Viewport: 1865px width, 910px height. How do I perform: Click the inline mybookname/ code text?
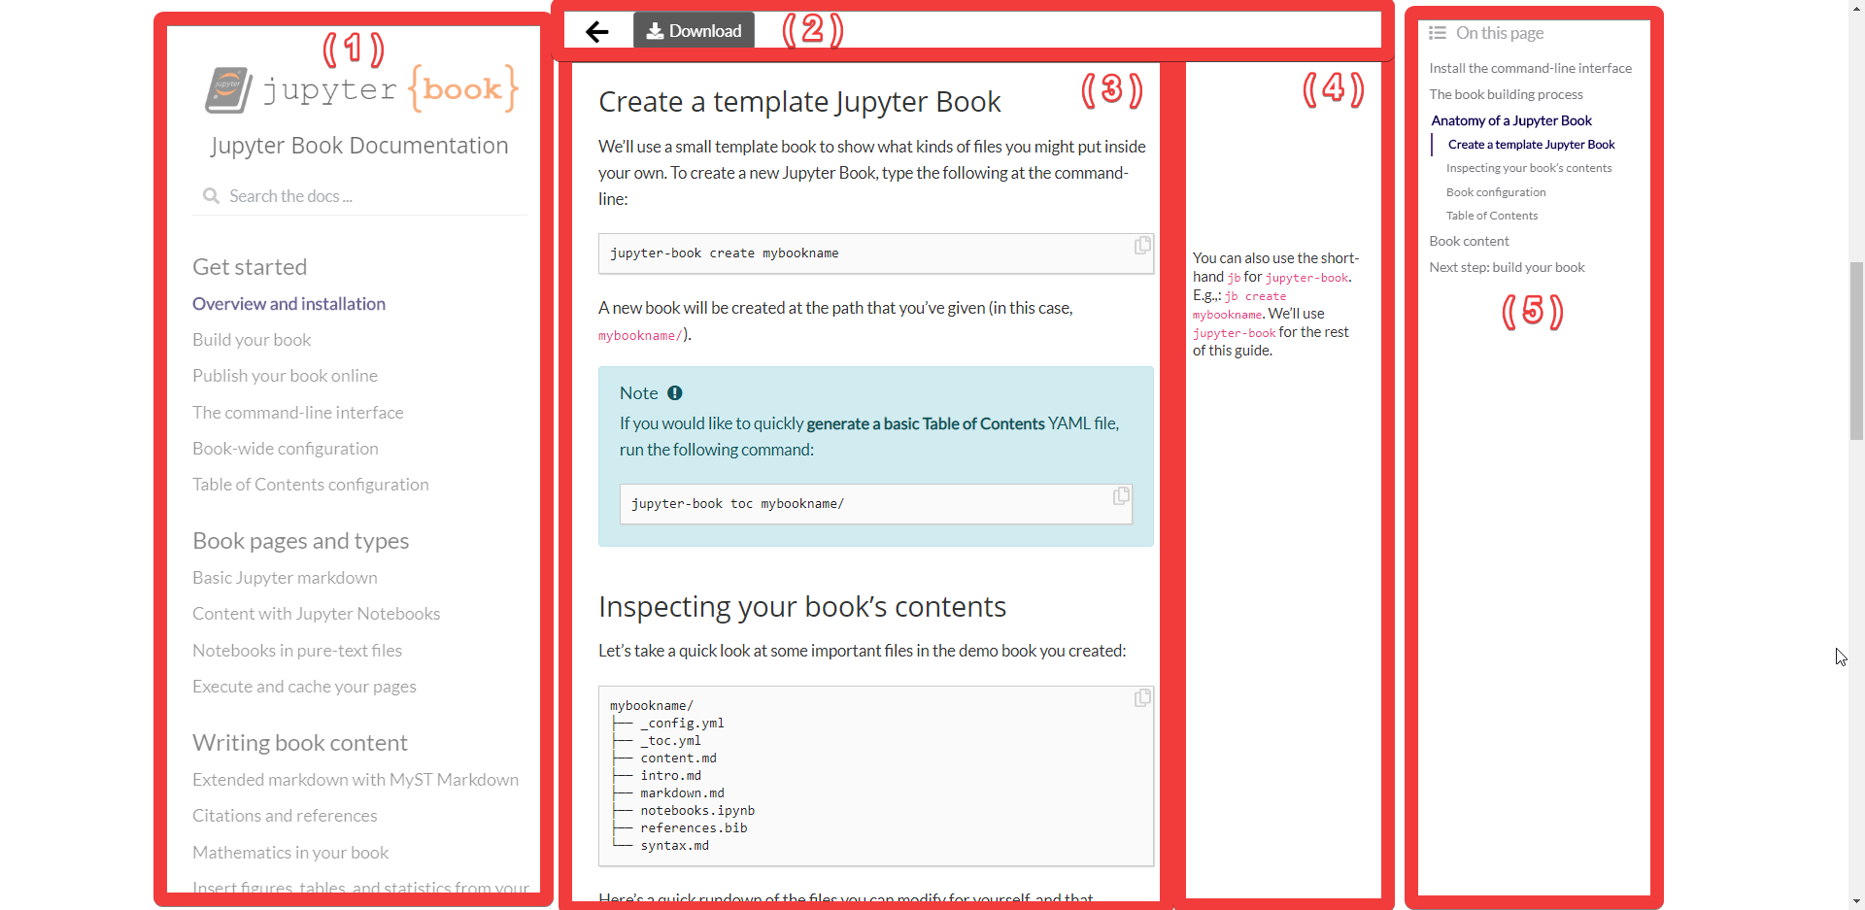[640, 336]
